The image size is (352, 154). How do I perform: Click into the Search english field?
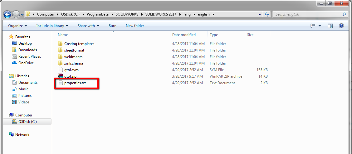(307, 14)
